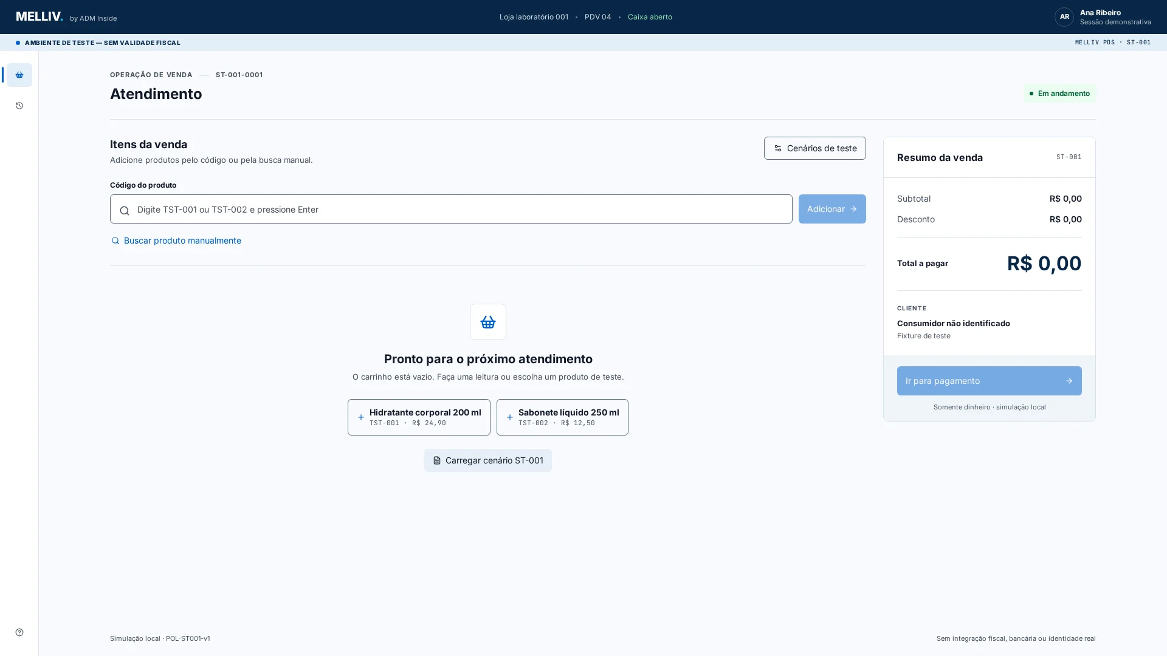Click Caixa aberto status in header
The height and width of the screenshot is (656, 1167).
click(650, 17)
